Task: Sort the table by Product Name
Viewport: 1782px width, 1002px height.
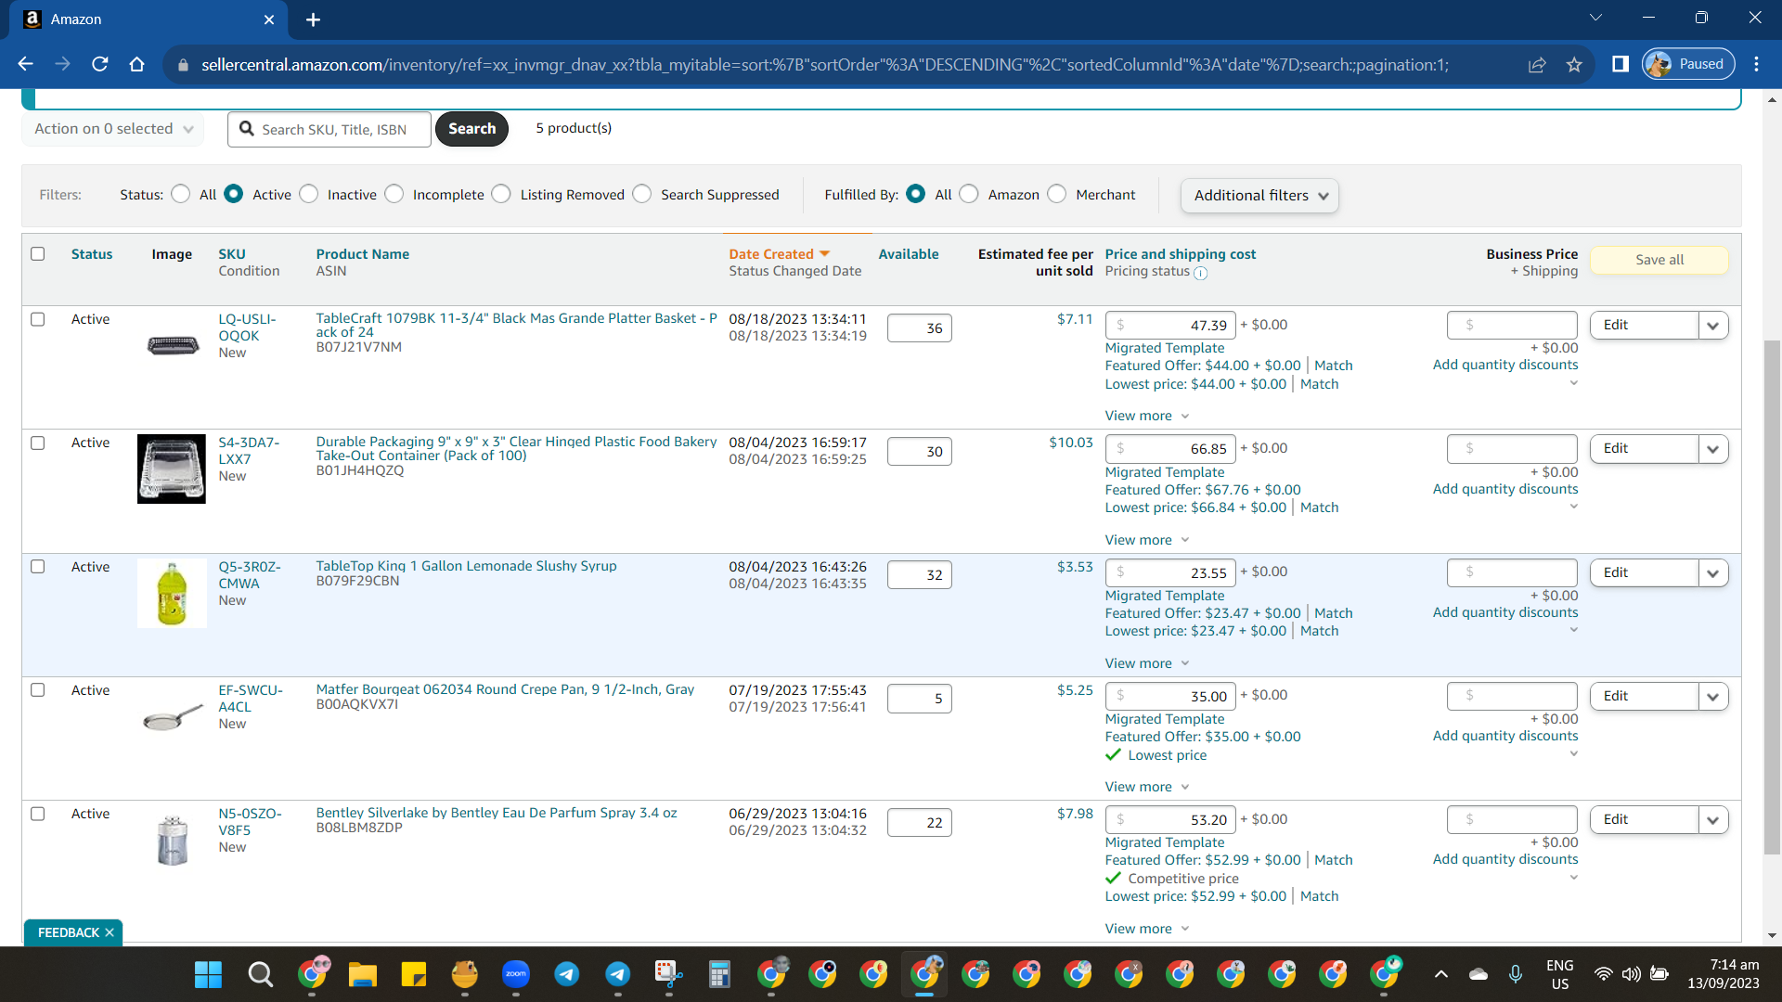Action: click(362, 254)
